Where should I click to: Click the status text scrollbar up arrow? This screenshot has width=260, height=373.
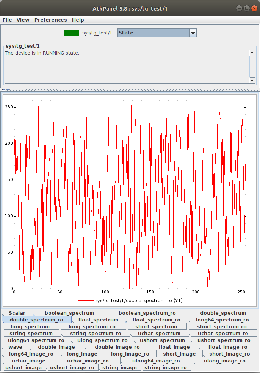point(252,53)
